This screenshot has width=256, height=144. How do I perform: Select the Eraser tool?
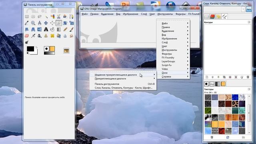click(x=27, y=36)
